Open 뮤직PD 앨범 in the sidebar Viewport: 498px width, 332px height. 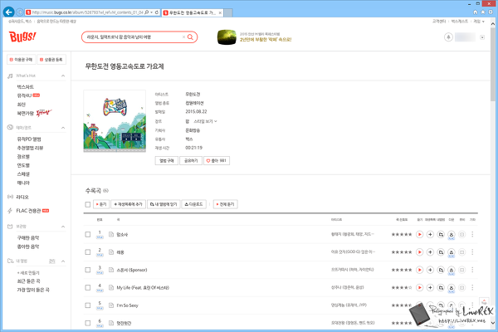(x=29, y=139)
